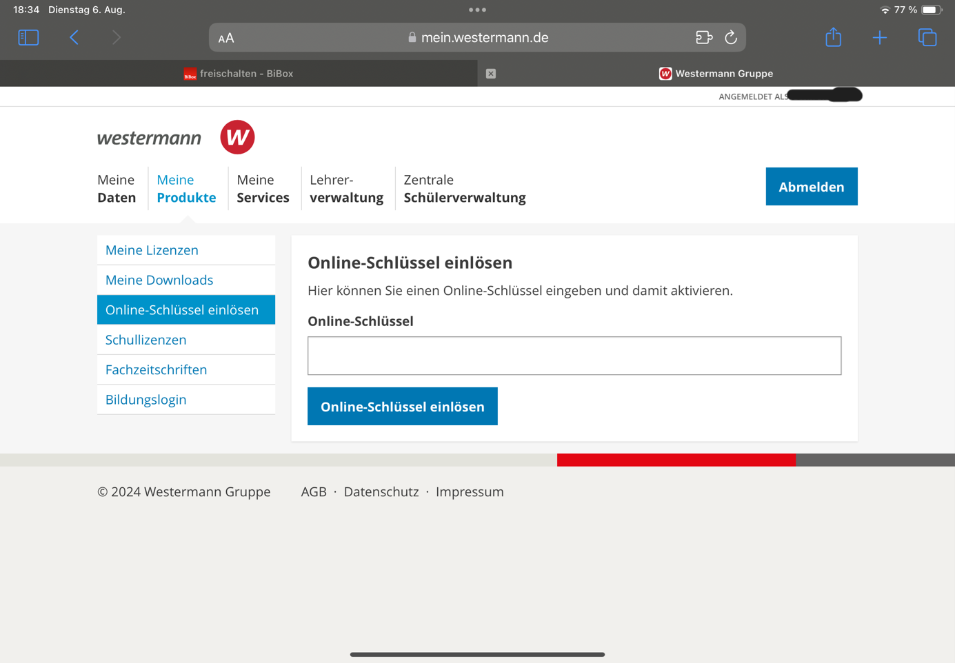Screen dimensions: 955x663
Task: Show the Safari sidebar
Action: click(28, 37)
